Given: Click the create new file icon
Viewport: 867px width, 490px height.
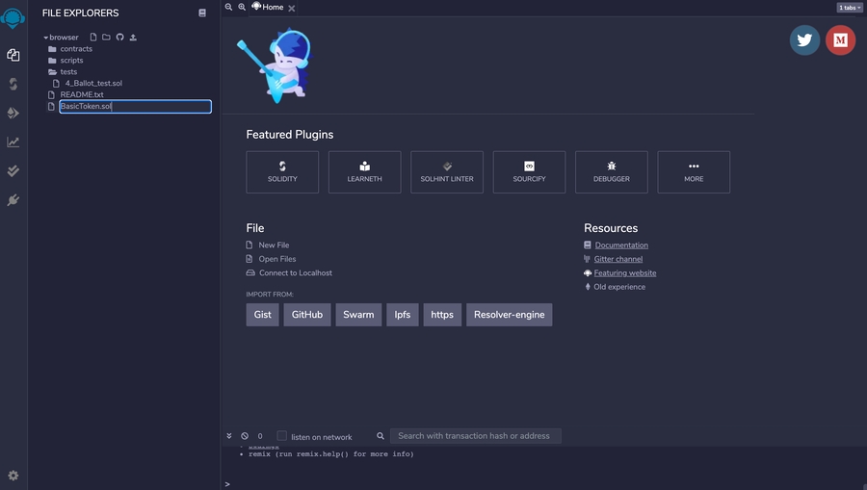Looking at the screenshot, I should 93,38.
